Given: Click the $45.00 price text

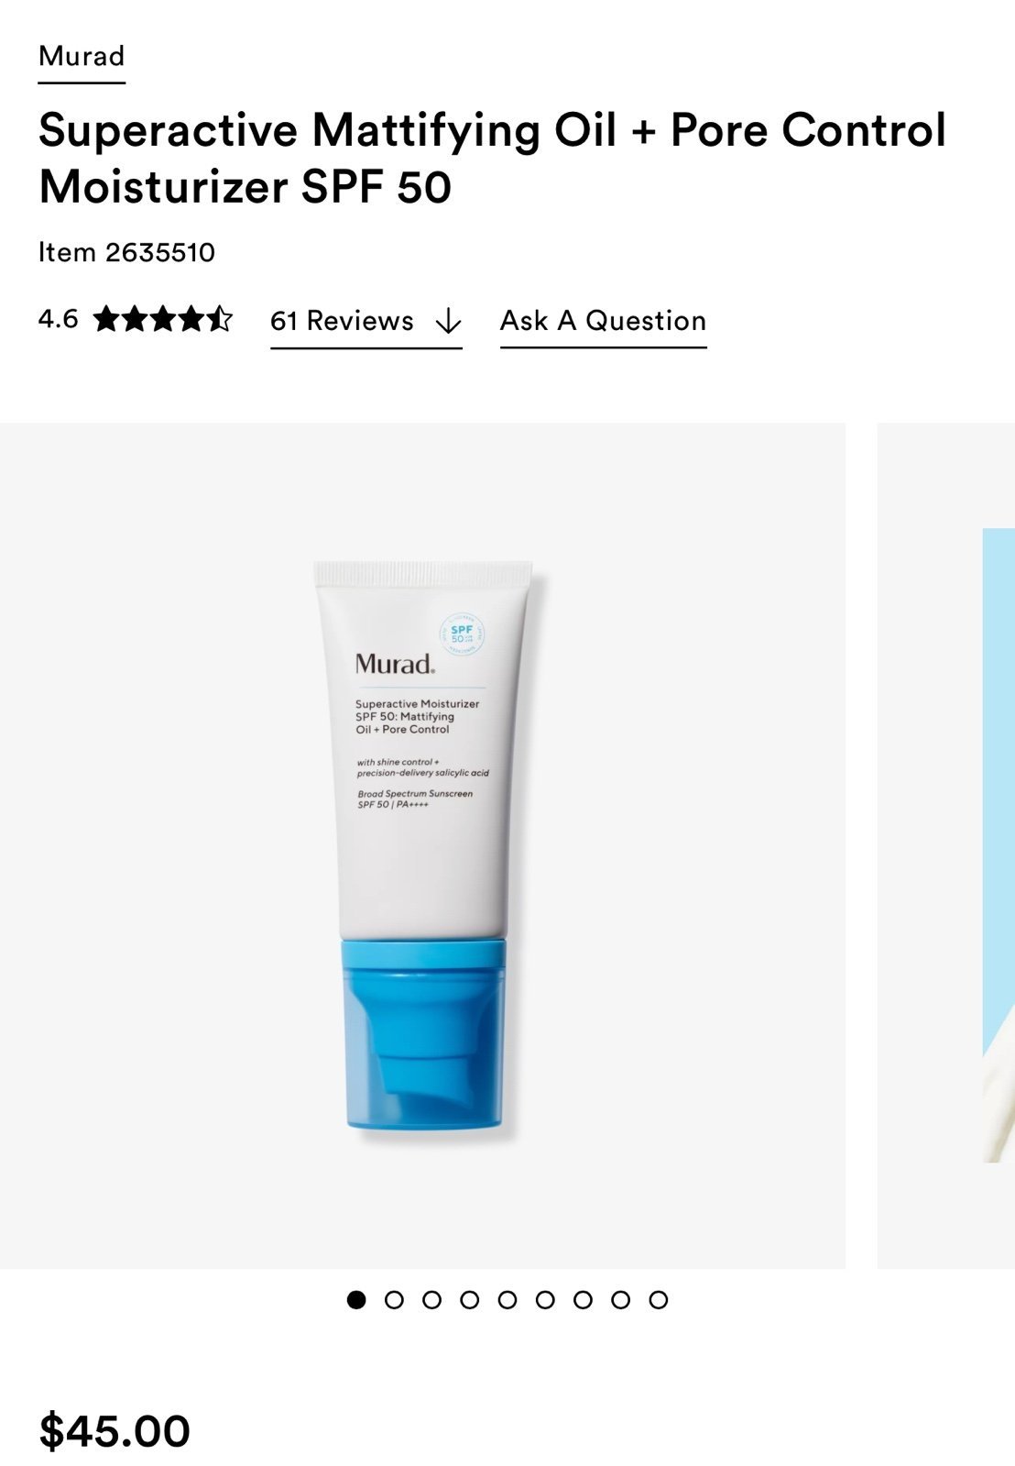Looking at the screenshot, I should point(115,1430).
